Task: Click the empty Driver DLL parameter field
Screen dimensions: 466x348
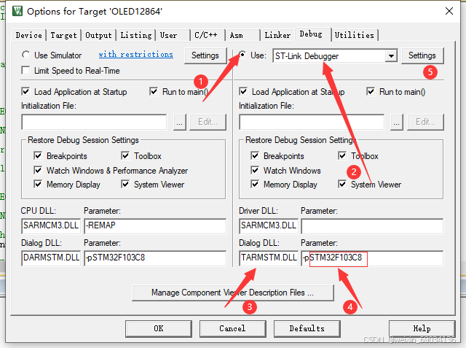Action: point(372,225)
